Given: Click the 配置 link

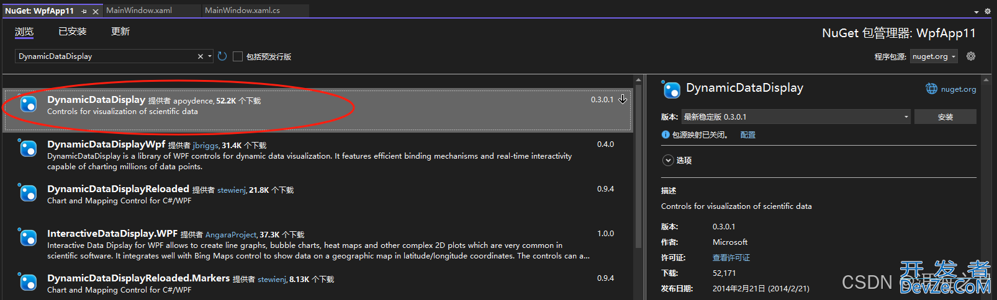Looking at the screenshot, I should 748,135.
